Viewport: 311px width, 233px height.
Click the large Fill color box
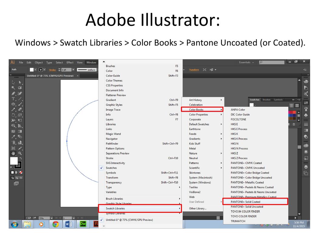14,161
